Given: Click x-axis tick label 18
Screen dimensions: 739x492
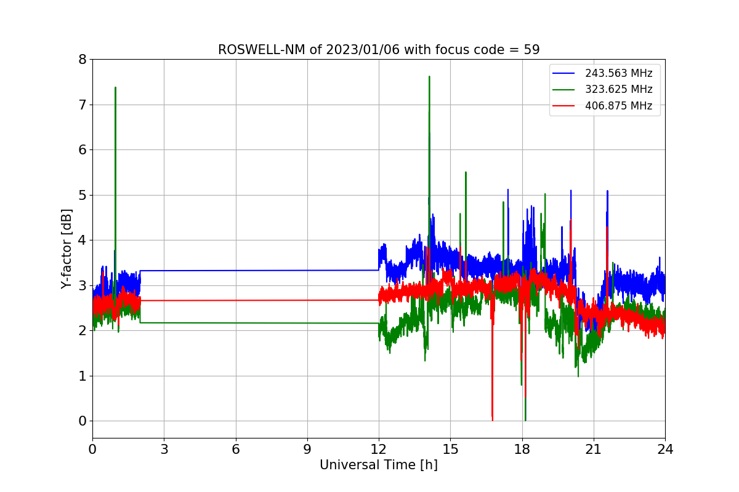Looking at the screenshot, I should pos(522,450).
